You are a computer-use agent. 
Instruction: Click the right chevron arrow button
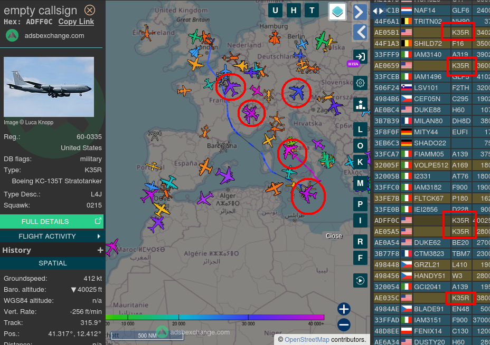point(360,12)
